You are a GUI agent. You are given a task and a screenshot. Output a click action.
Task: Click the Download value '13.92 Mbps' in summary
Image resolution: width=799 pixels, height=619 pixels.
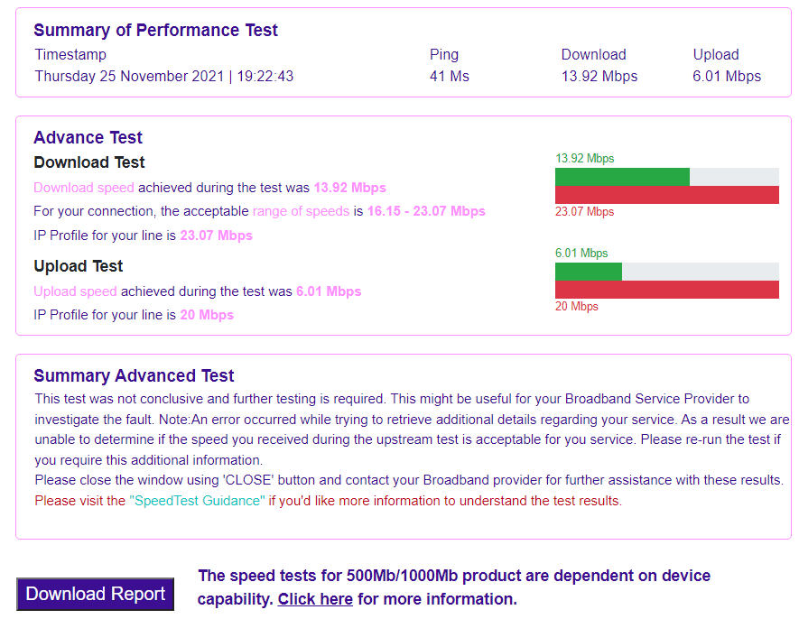coord(599,76)
